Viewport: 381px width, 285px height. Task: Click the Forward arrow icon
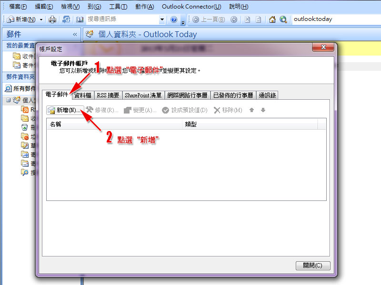[x=234, y=19]
